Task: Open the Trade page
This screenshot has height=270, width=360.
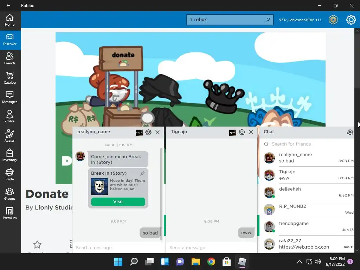Action: pos(9,175)
